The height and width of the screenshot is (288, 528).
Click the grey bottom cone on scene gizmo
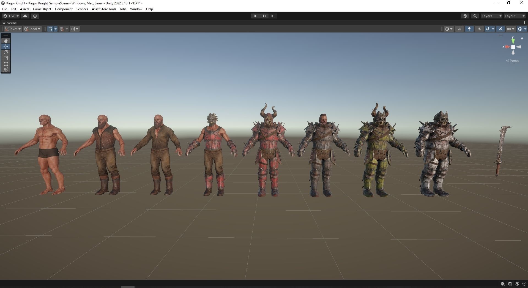[x=513, y=52]
